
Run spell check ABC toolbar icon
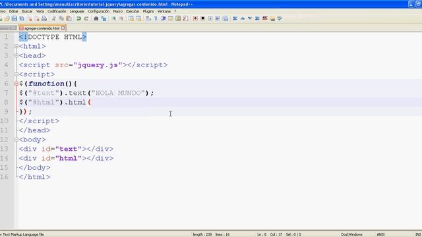point(265,18)
